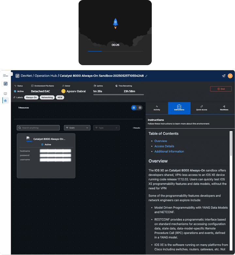Click the time remaining progress bar

118,95
